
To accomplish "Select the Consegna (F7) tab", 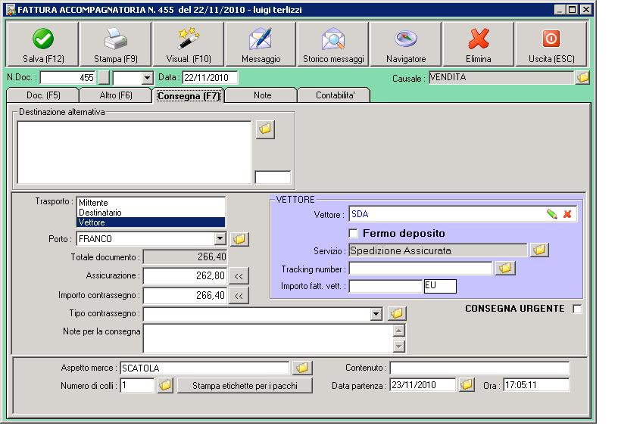I will (x=189, y=96).
